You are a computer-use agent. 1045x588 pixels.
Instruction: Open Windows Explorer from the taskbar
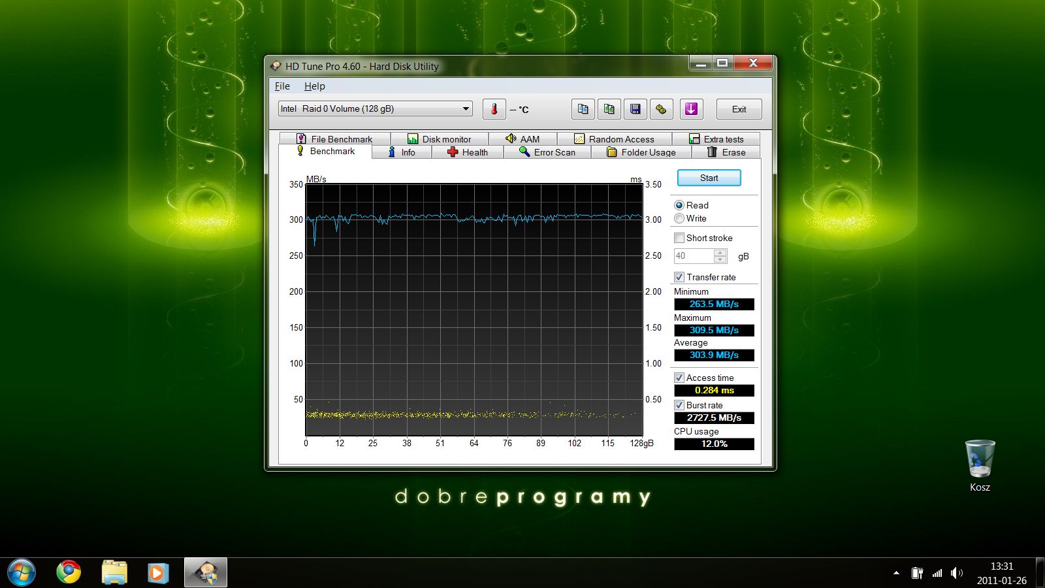pyautogui.click(x=114, y=573)
